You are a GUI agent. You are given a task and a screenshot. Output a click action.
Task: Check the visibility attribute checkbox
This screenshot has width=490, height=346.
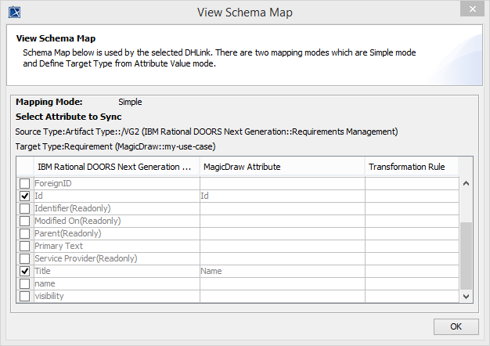pos(24,296)
